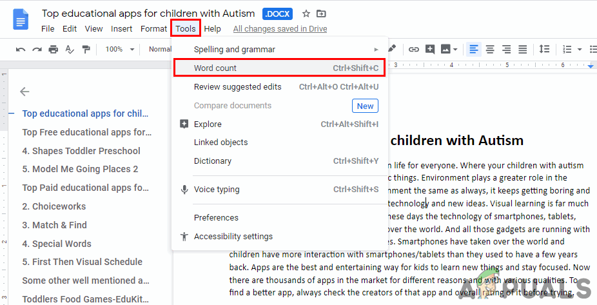Viewport: 597px width, 305px height.
Task: Jump to '4. Shapes Toddler Preschool' heading
Action: (81, 151)
